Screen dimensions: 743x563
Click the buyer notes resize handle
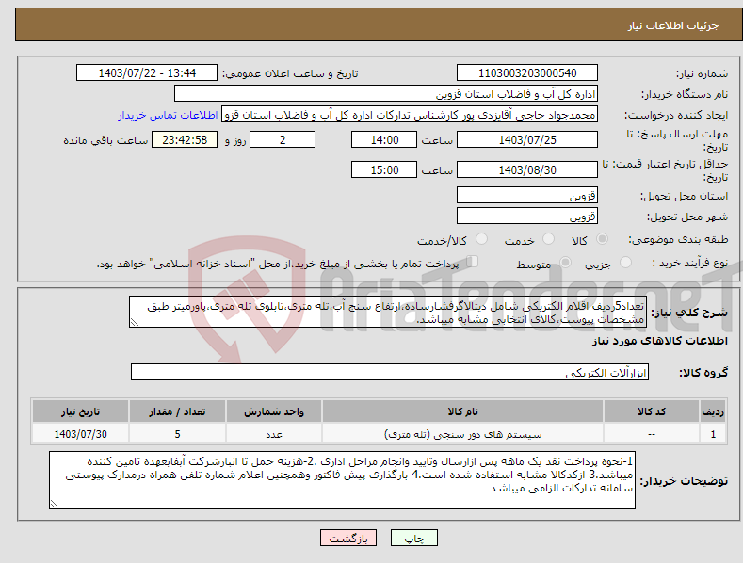click(55, 504)
